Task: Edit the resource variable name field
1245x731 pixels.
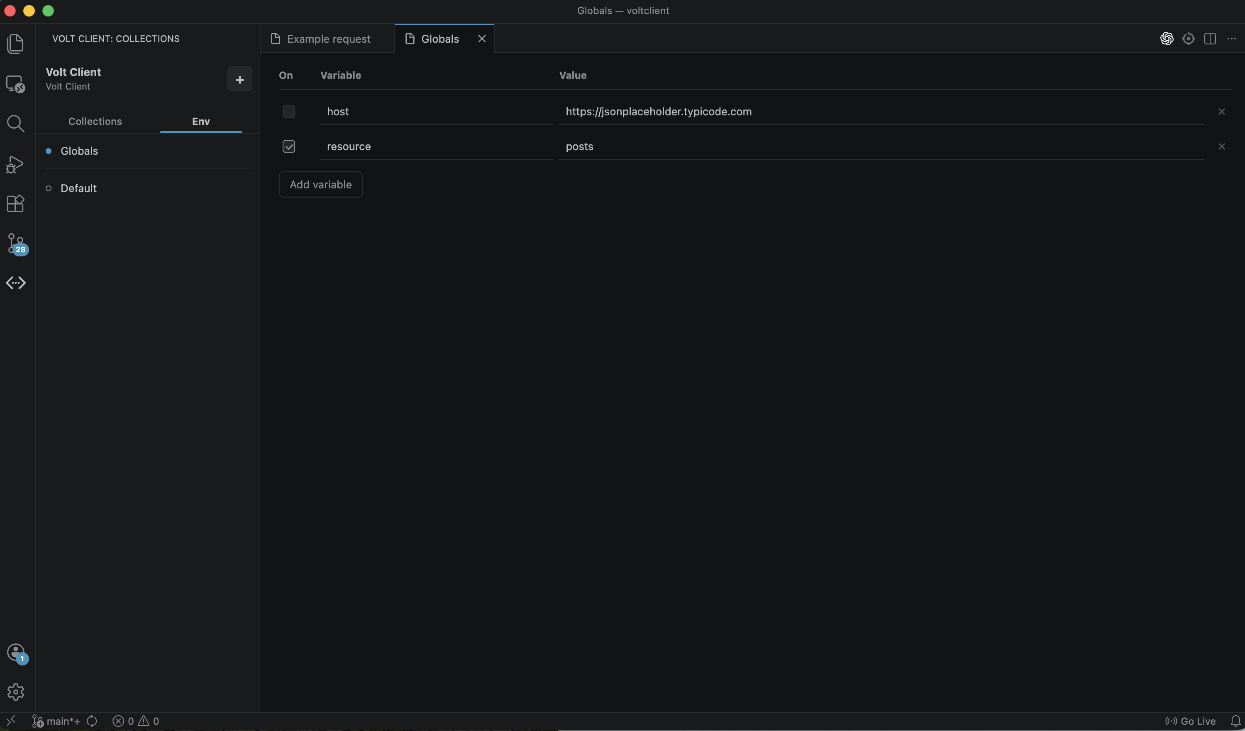Action: (x=436, y=147)
